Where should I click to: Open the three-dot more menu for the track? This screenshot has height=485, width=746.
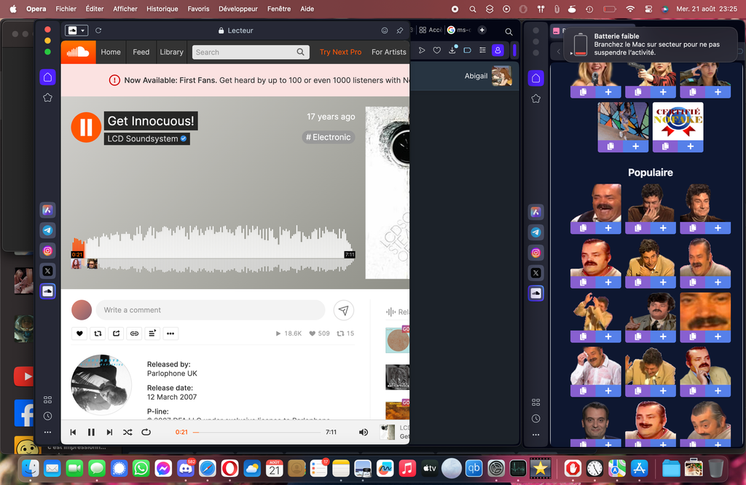tap(170, 334)
